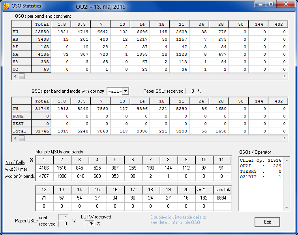Click the QSO Statistics app icon in title bar
Screen dimensions: 298x235
tap(6, 6)
